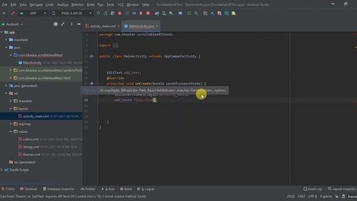Screen dimensions: 357x201
Task: Select strings.xml in project tree
Action: click(x=31, y=147)
